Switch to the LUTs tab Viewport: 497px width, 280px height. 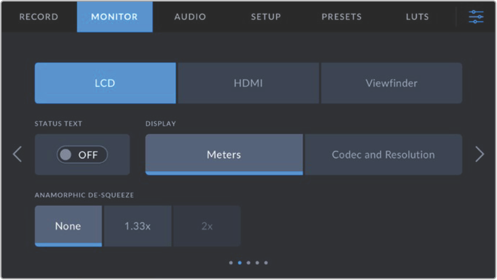click(x=417, y=17)
